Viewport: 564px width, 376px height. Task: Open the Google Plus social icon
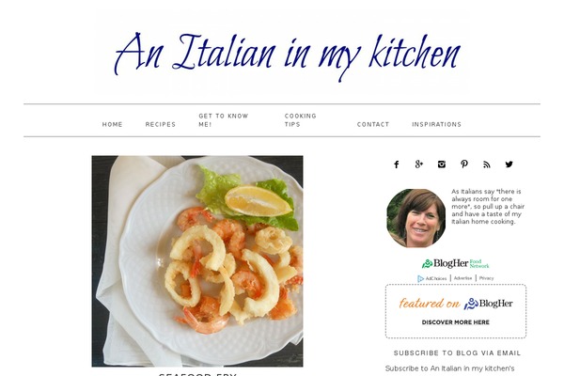[418, 164]
